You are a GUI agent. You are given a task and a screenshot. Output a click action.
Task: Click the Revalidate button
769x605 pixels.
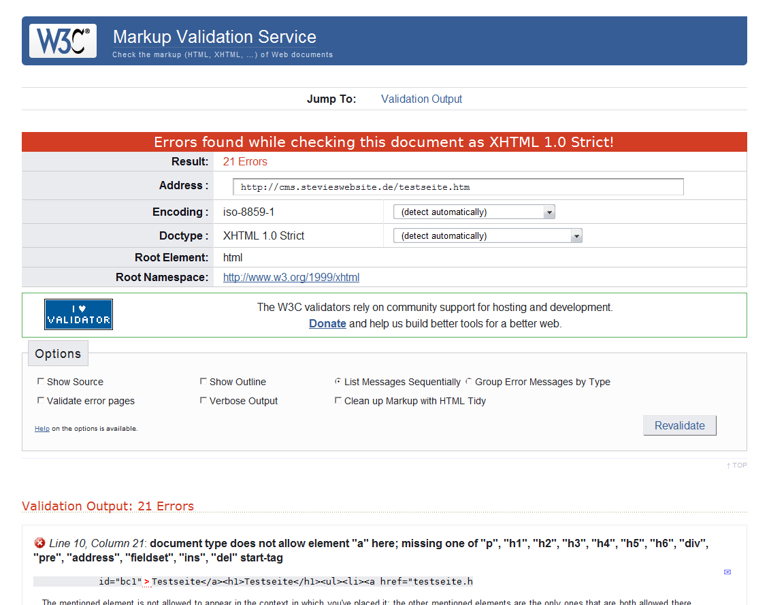click(x=680, y=425)
